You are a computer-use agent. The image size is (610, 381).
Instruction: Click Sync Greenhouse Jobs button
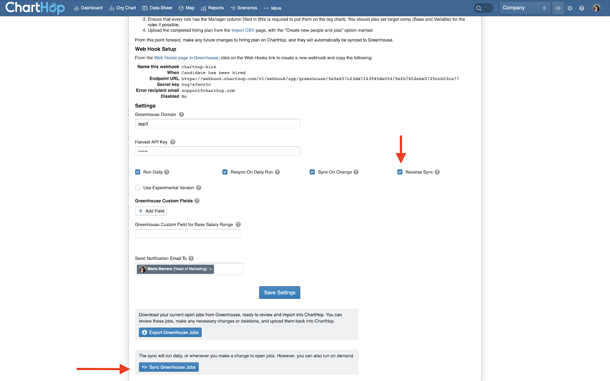169,367
